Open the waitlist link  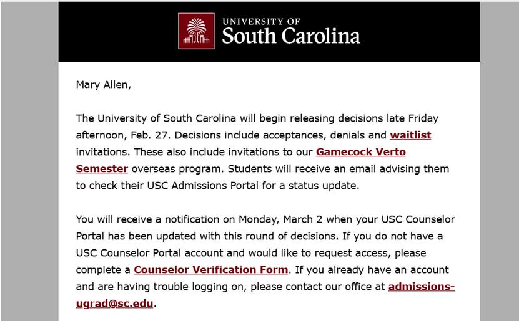(410, 135)
